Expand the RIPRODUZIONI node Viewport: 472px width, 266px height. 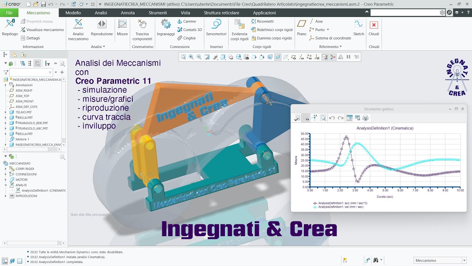pos(6,196)
